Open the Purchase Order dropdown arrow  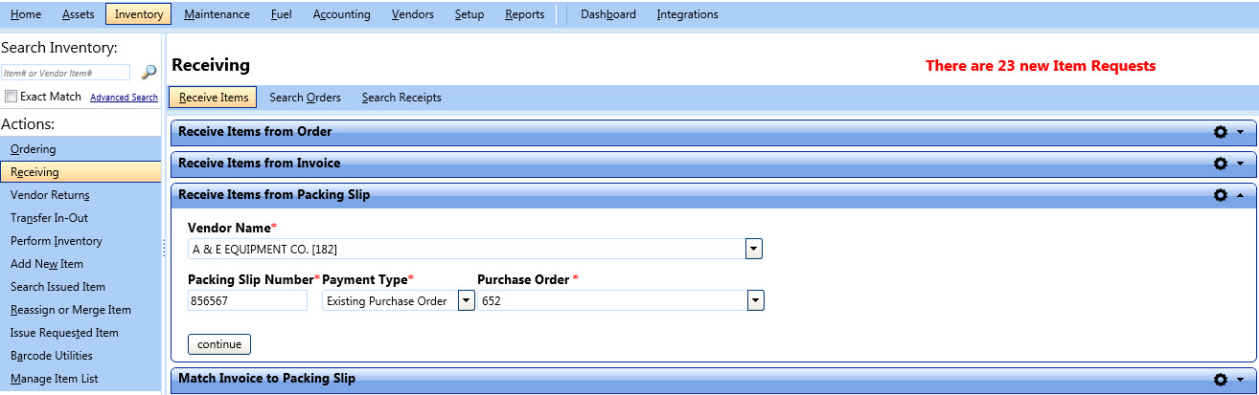pyautogui.click(x=755, y=301)
